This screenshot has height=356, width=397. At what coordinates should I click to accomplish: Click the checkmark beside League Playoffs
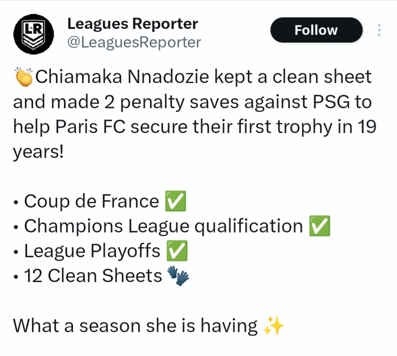point(177,251)
